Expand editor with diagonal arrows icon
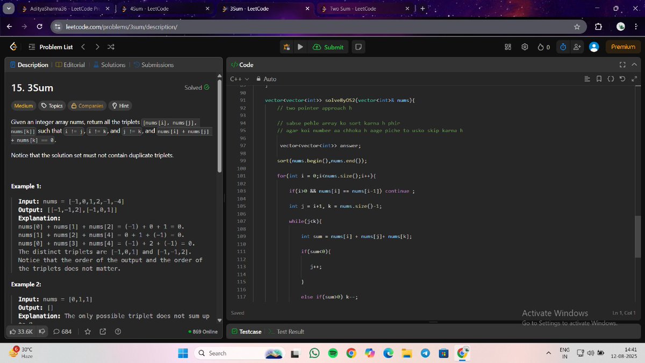The height and width of the screenshot is (363, 645). 634,79
